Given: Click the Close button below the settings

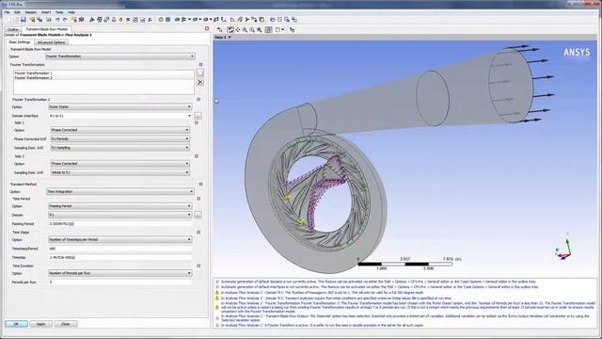Looking at the screenshot, I should (66, 324).
